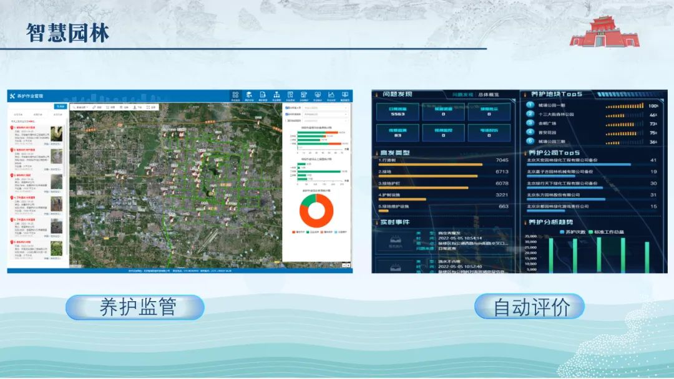
Task: Click the red location pin of list item 2
Action: (12, 150)
